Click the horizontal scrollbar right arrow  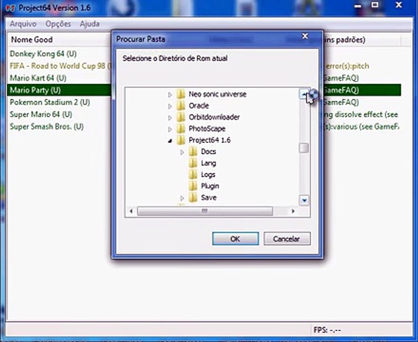[x=293, y=211]
